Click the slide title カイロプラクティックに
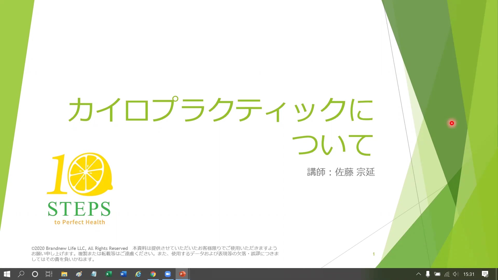The width and height of the screenshot is (498, 280). [x=221, y=109]
